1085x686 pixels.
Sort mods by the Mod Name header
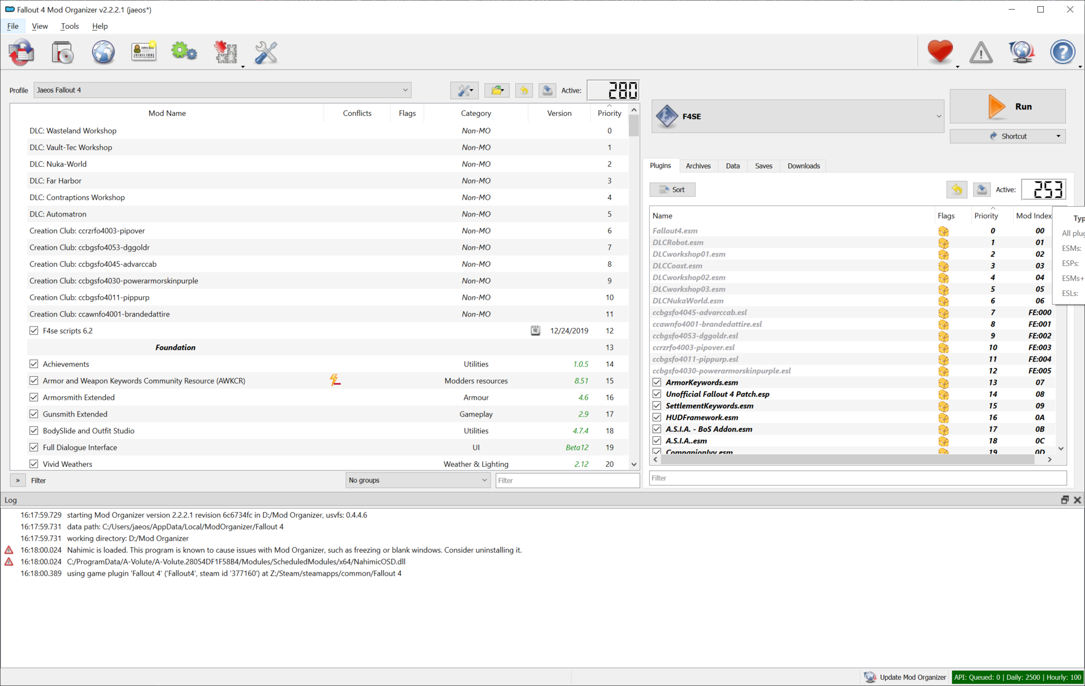(167, 113)
